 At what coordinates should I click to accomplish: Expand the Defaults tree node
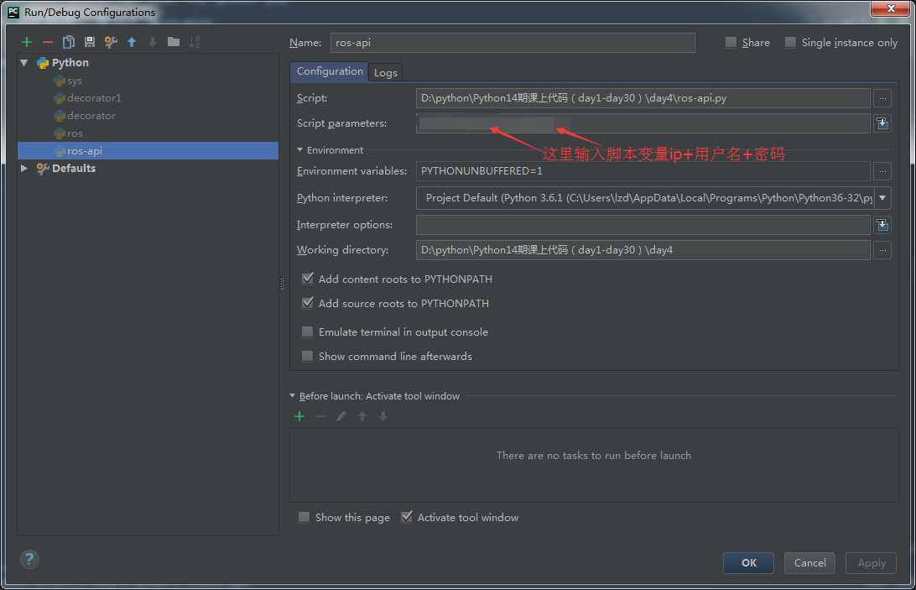coord(24,169)
